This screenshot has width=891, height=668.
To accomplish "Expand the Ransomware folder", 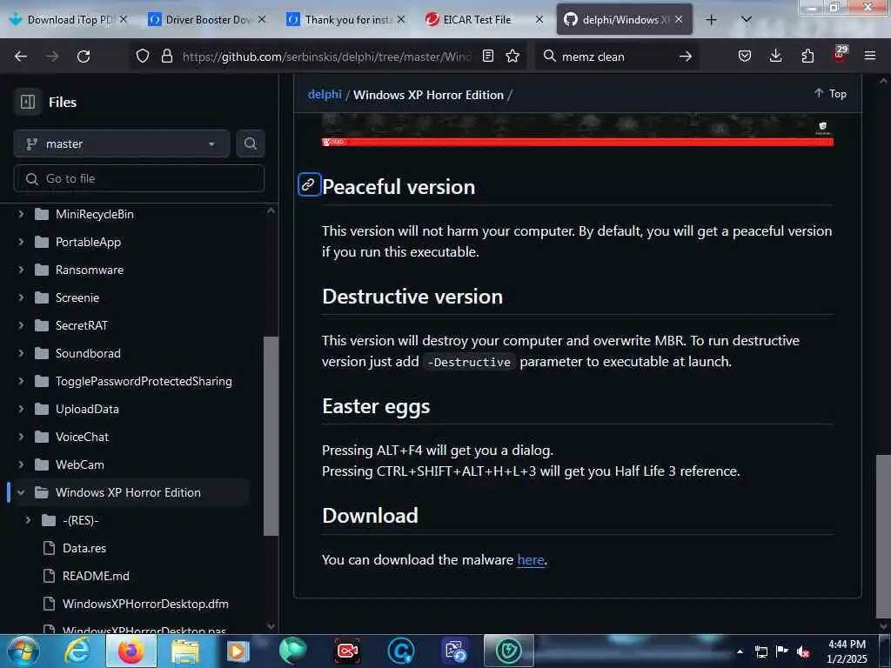I will [21, 270].
